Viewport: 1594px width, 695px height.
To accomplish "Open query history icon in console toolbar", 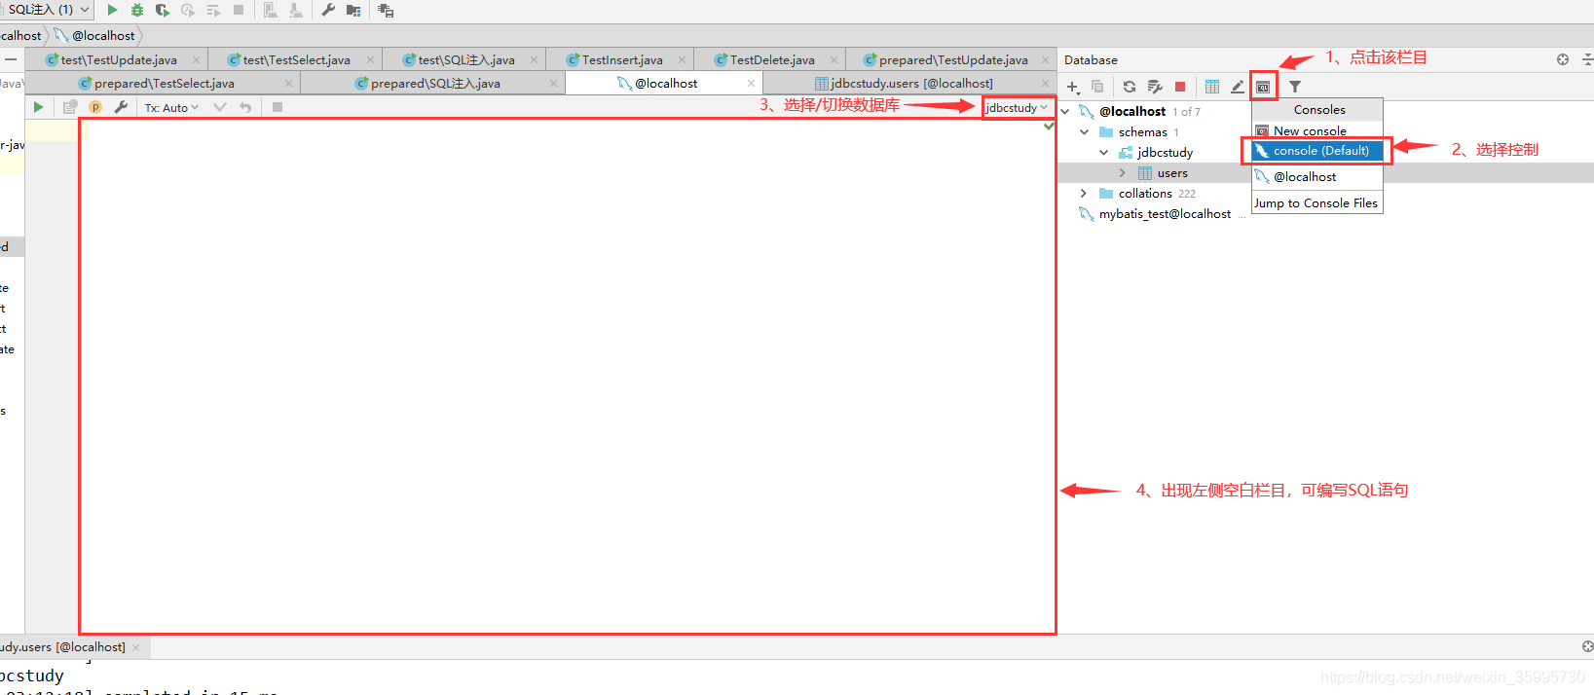I will tap(70, 107).
